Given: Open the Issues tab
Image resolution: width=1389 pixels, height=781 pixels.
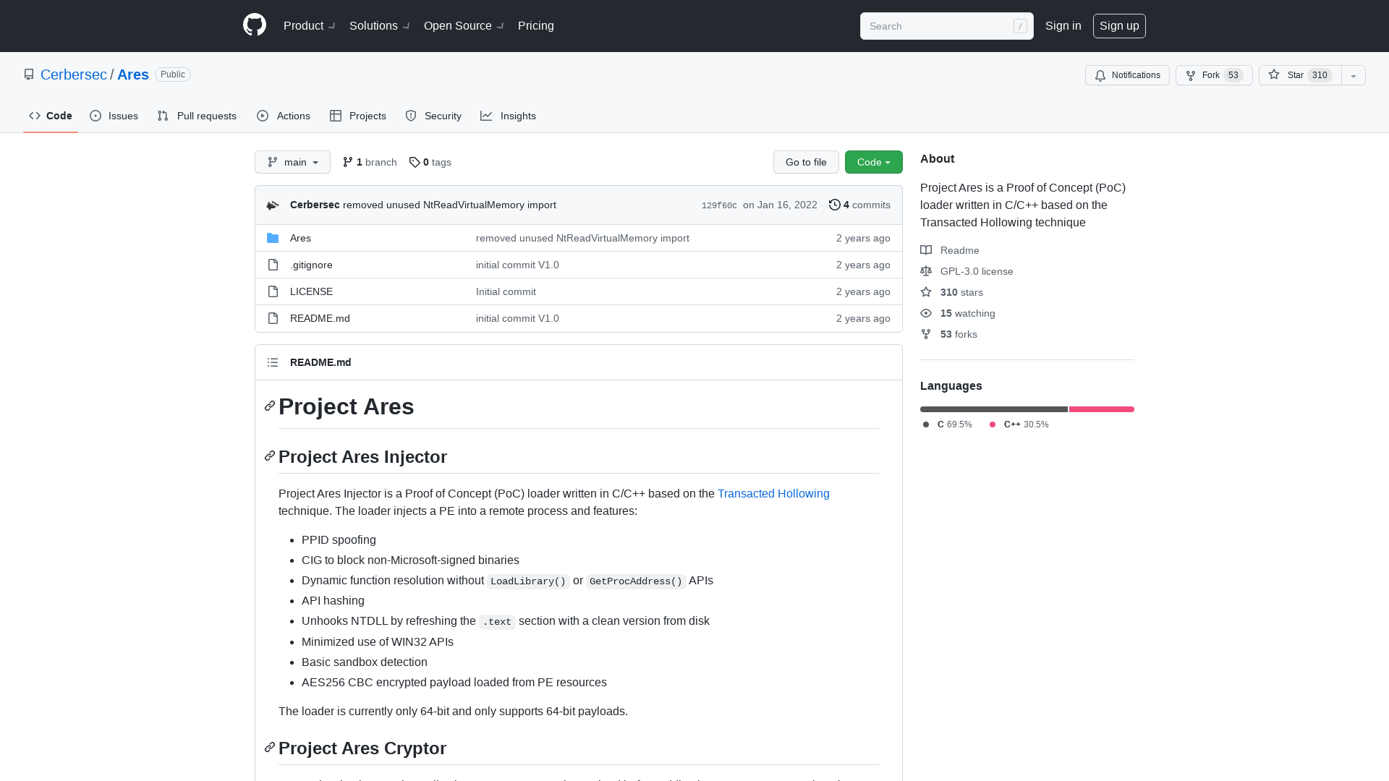Looking at the screenshot, I should point(114,116).
